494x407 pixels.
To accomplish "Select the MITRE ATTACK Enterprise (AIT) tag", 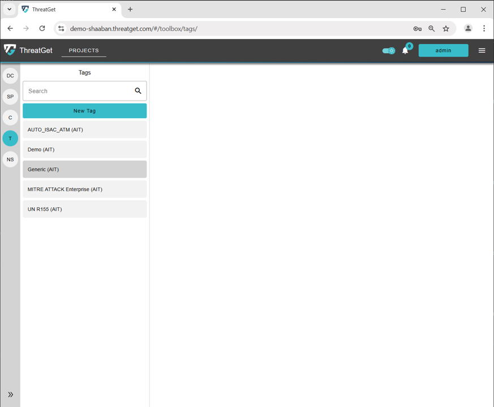I will [84, 189].
